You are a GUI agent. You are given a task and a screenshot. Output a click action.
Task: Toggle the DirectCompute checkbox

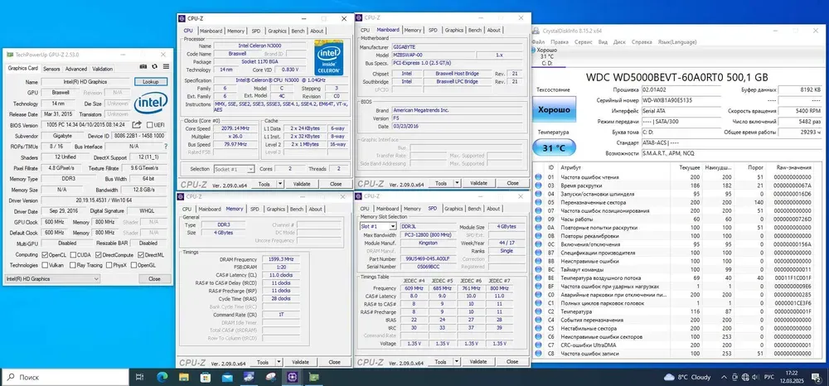tap(98, 254)
